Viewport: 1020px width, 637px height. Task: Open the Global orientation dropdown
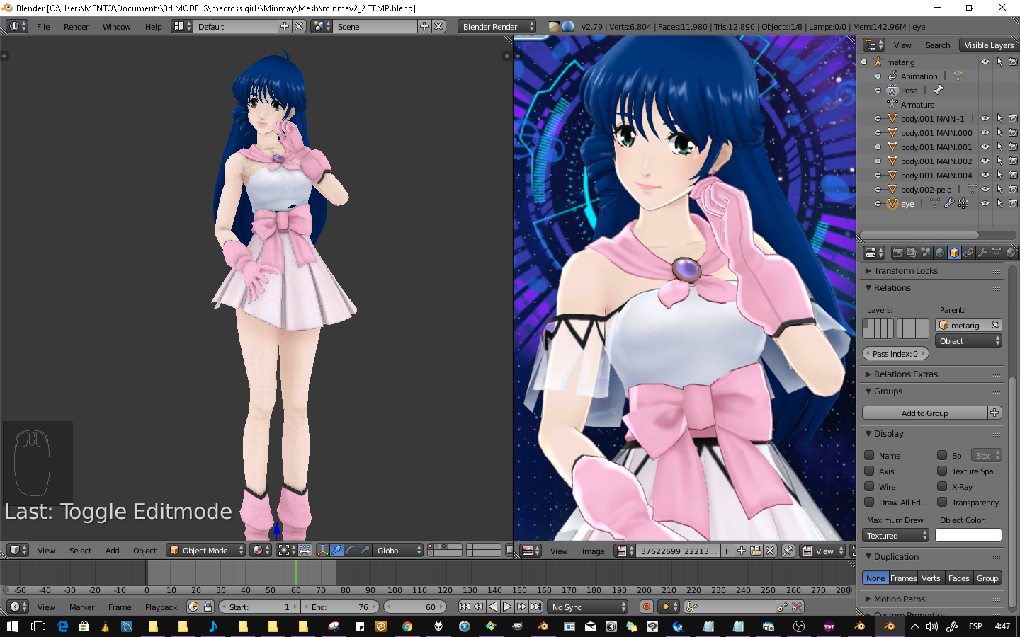(399, 550)
